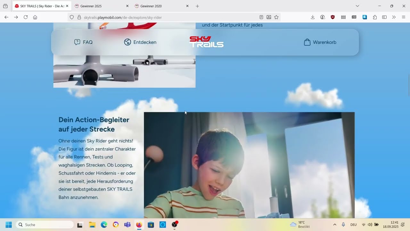Screen dimensions: 410x231
Task: Go to the browser home page
Action: 35,17
